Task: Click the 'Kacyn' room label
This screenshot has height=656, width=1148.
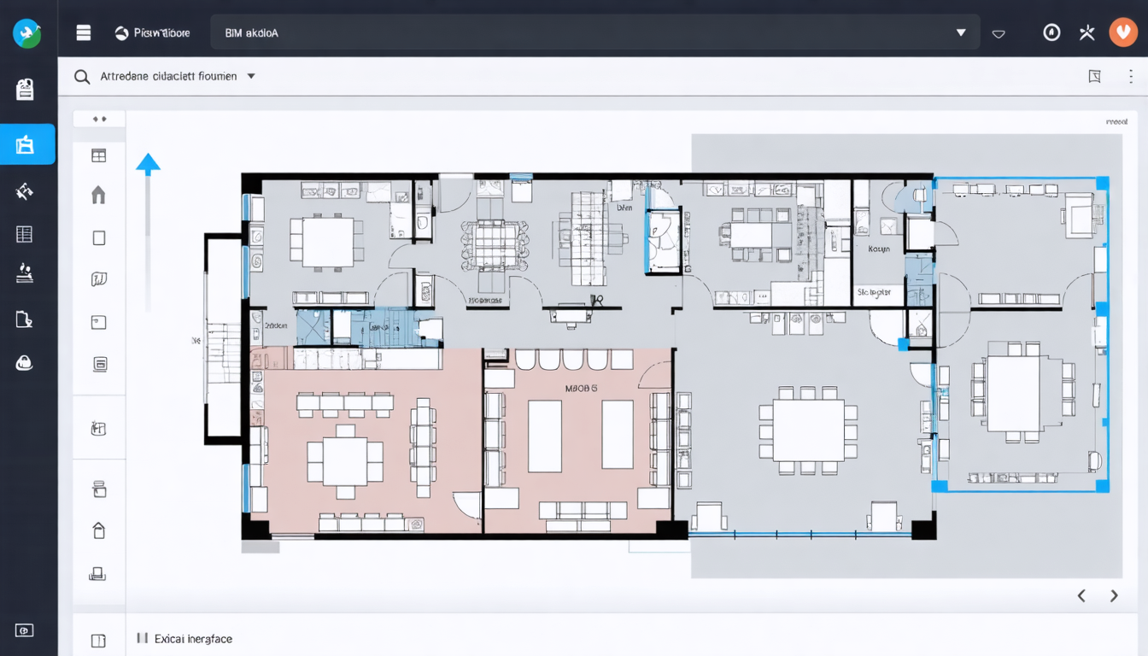Action: point(879,249)
